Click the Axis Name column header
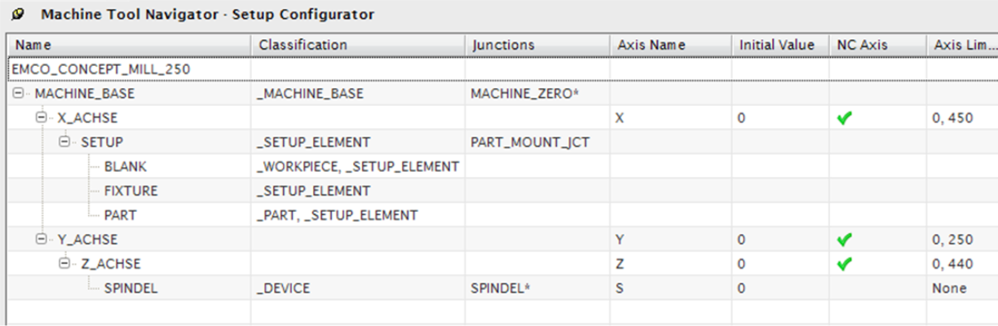The height and width of the screenshot is (326, 998). (x=670, y=45)
